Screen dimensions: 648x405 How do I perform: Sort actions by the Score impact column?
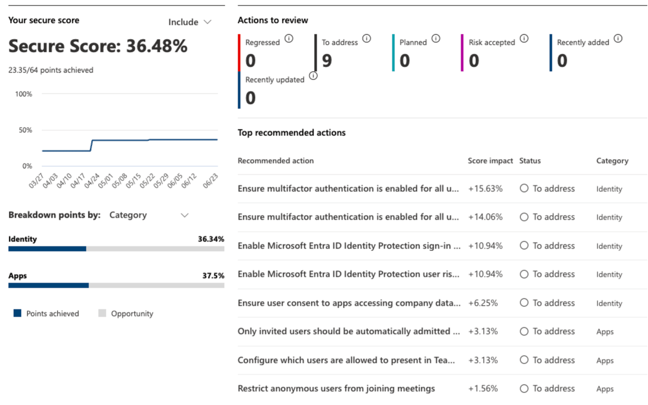[x=490, y=160]
